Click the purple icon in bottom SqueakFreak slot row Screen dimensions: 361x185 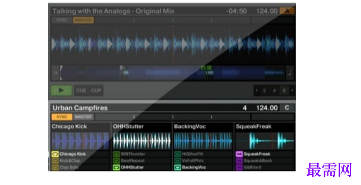tap(239, 167)
